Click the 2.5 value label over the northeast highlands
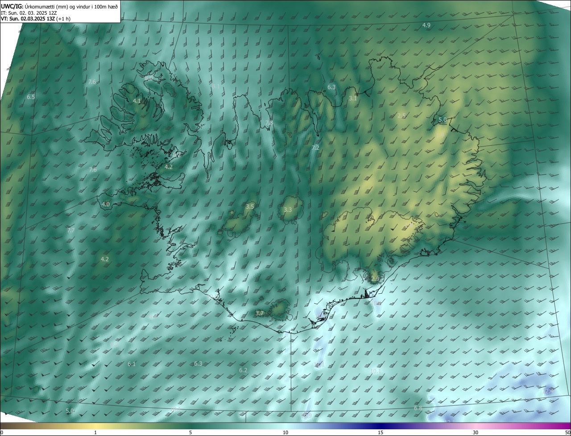571x436 pixels. [401, 116]
